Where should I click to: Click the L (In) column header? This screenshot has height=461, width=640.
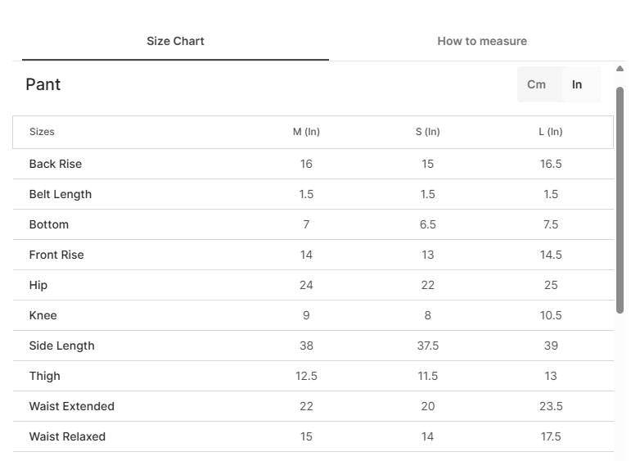tap(550, 132)
